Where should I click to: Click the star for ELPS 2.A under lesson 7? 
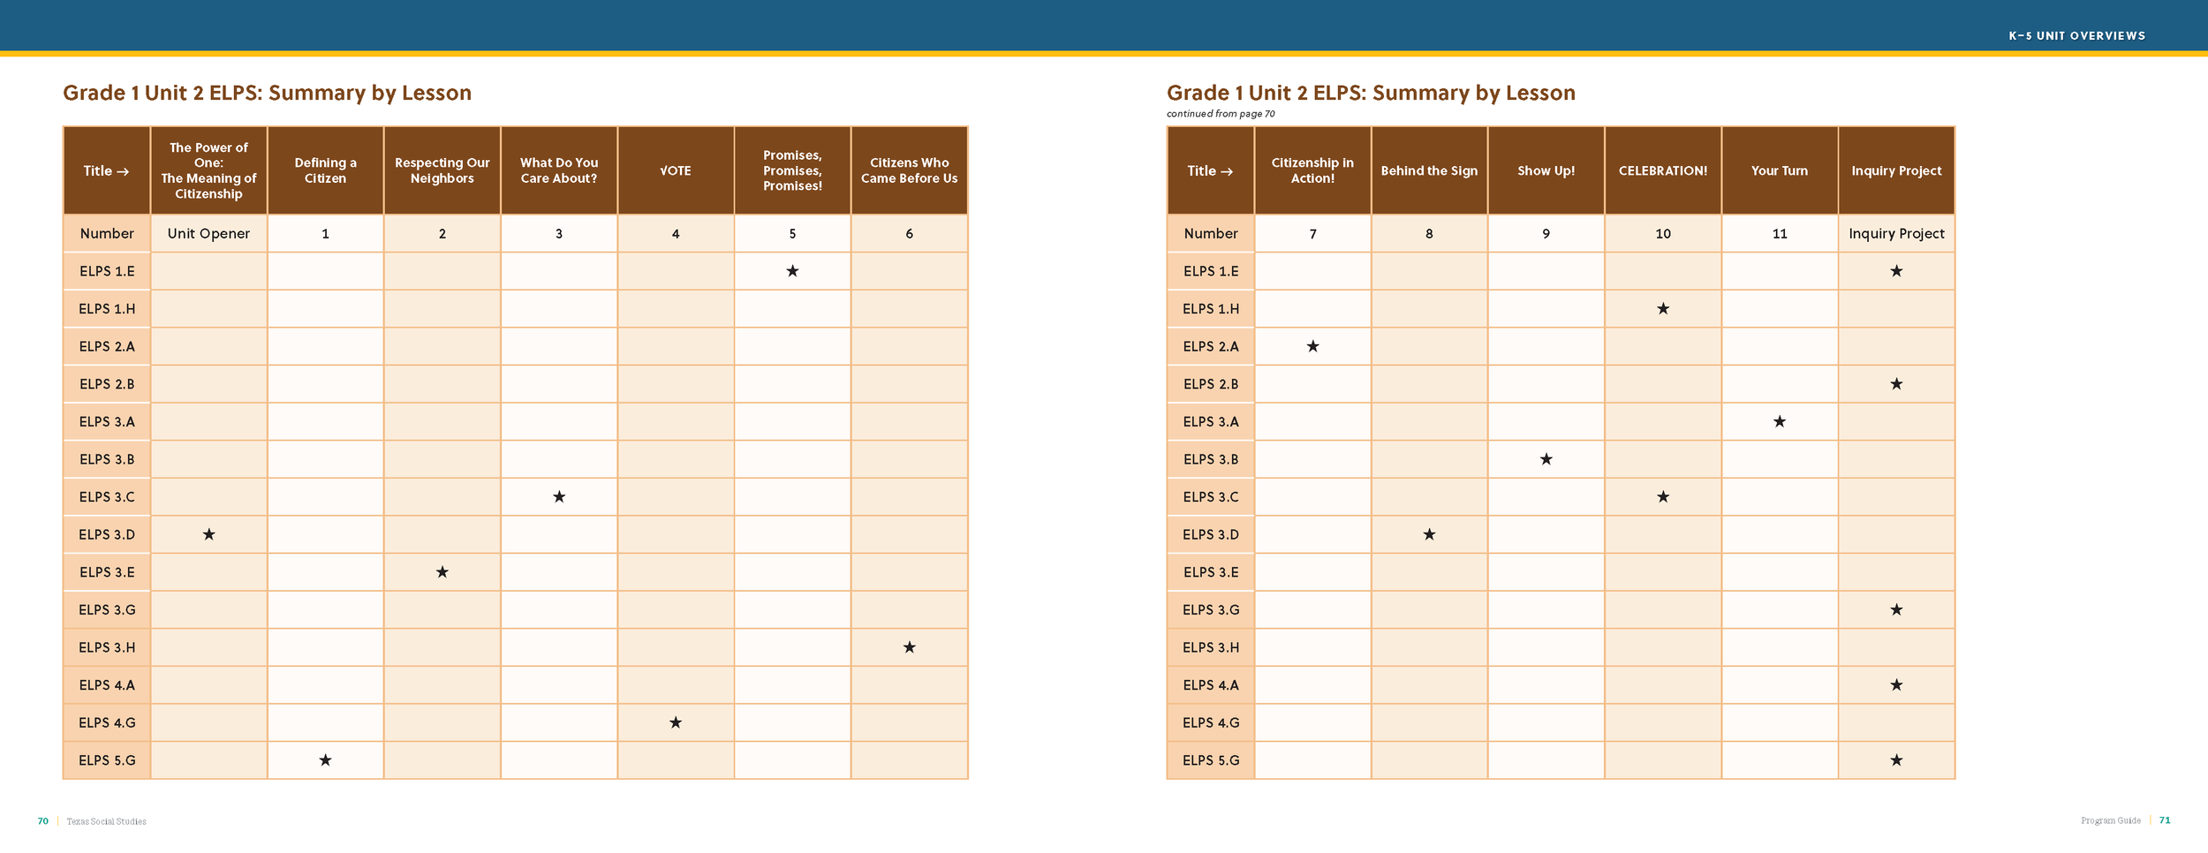pyautogui.click(x=1313, y=346)
